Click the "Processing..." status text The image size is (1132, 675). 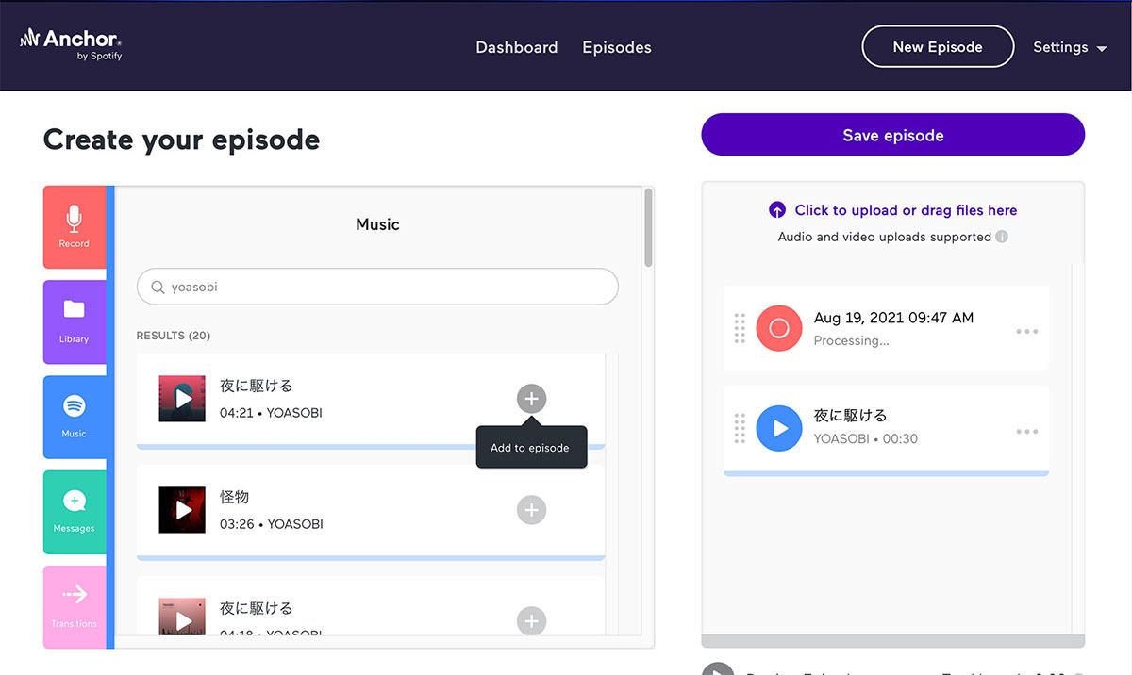pos(851,340)
